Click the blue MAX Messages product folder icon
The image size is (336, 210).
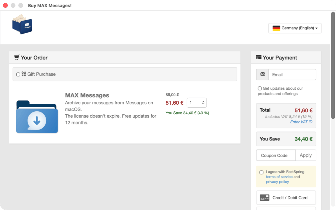point(37,117)
